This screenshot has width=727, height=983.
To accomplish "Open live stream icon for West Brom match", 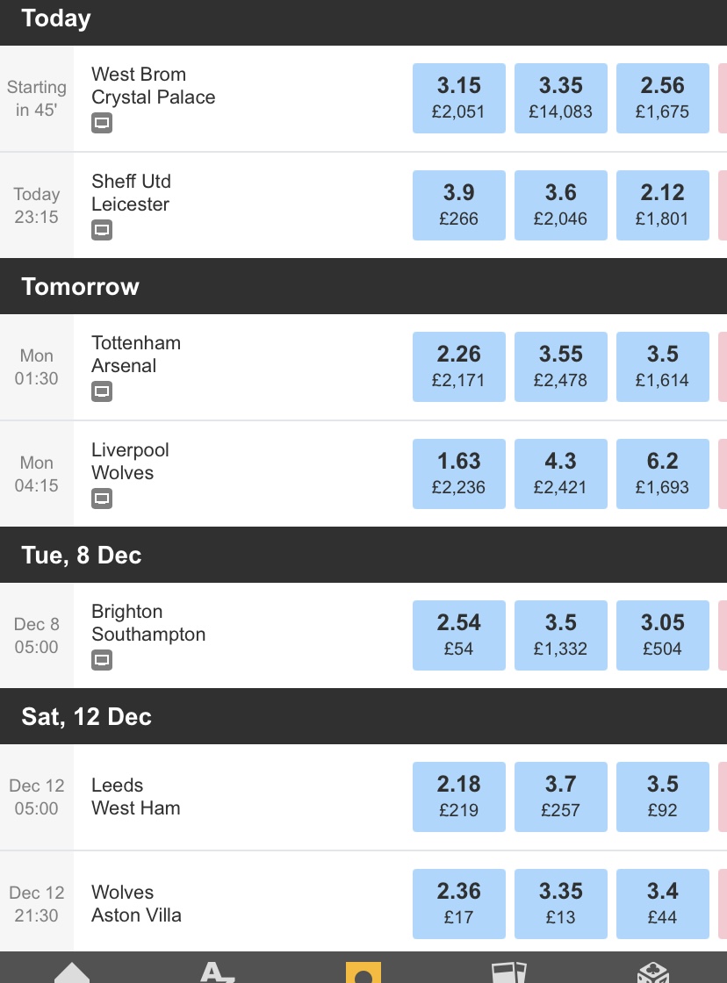I will pyautogui.click(x=102, y=123).
